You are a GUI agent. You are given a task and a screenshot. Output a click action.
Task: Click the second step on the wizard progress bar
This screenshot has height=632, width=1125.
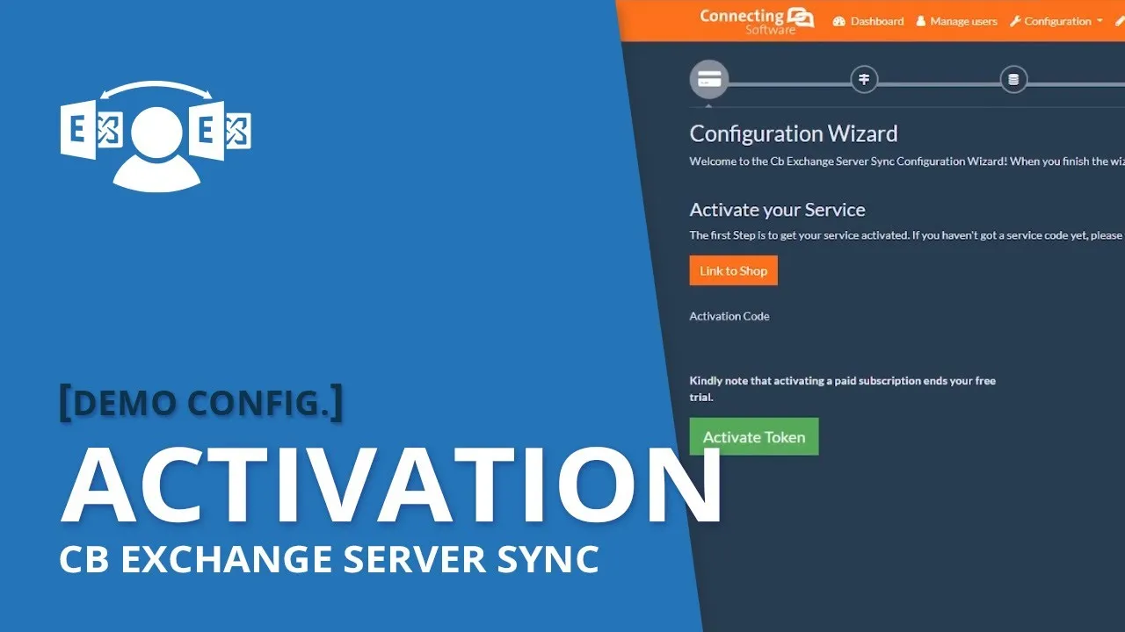(x=863, y=79)
